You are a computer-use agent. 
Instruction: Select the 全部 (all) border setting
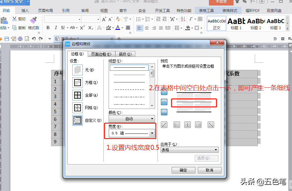[78, 95]
